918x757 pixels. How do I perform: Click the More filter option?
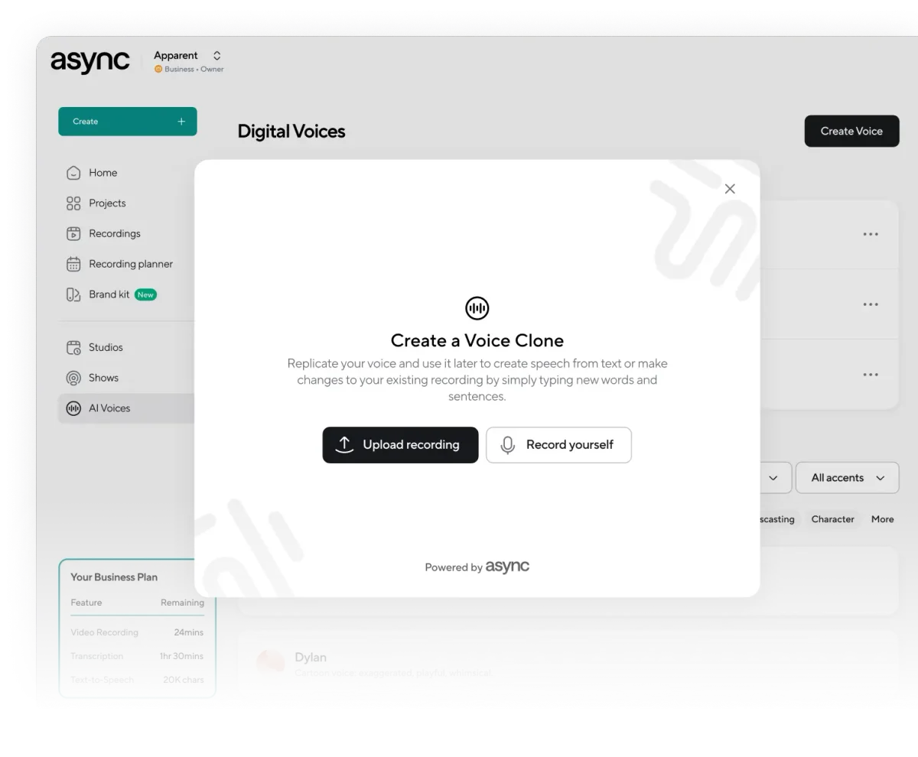pos(882,519)
